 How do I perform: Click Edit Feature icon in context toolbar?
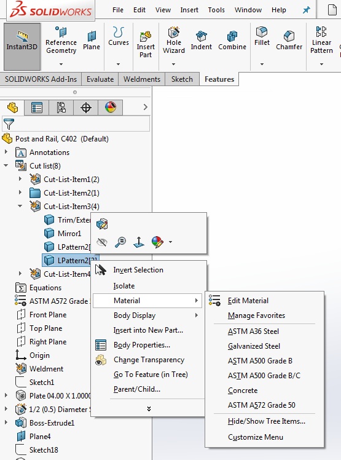[102, 224]
